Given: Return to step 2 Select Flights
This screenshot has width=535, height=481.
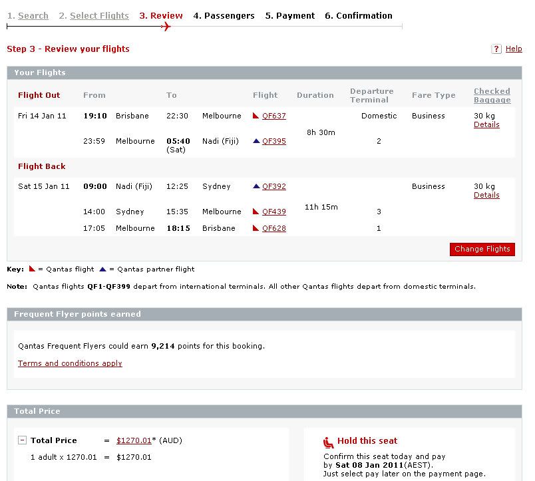Looking at the screenshot, I should 99,16.
